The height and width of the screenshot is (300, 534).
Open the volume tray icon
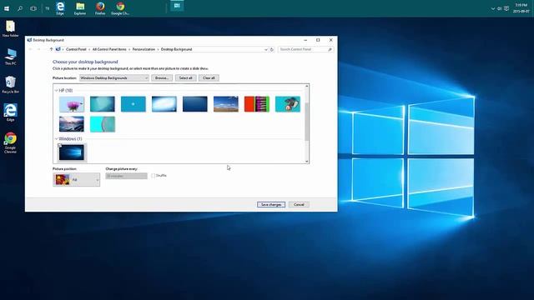pos(499,8)
